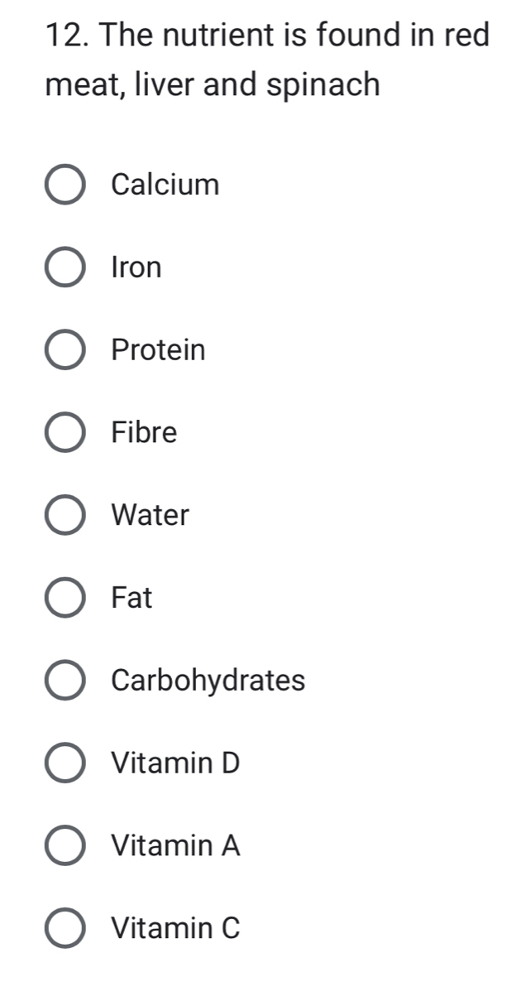511x982 pixels.
Task: Mark the Protein radio button
Action: click(x=64, y=350)
